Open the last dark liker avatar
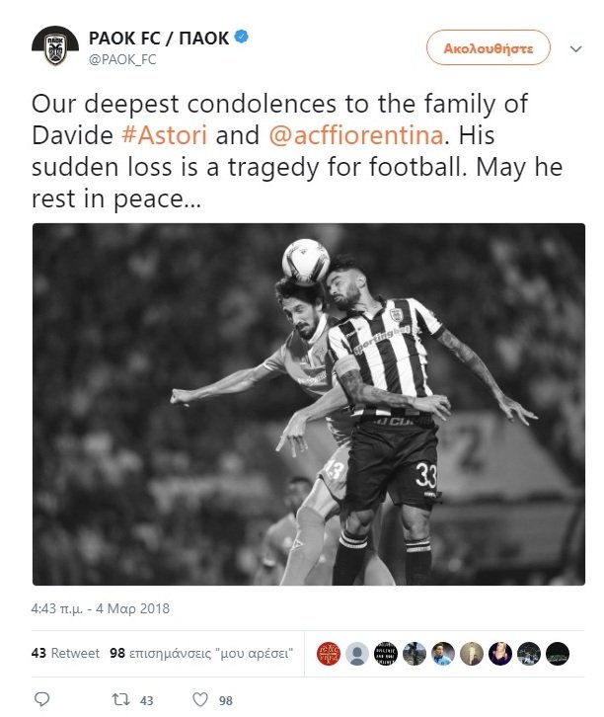604x717 pixels. click(558, 654)
